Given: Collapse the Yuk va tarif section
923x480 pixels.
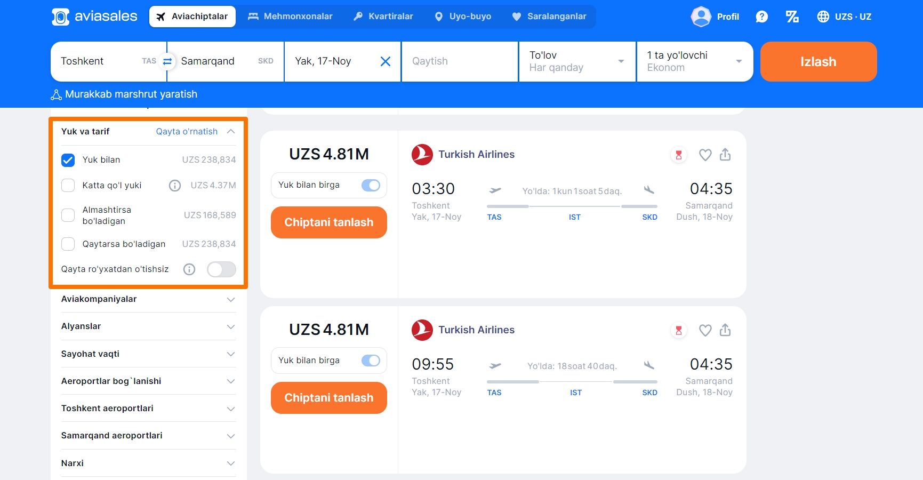Looking at the screenshot, I should [x=231, y=132].
